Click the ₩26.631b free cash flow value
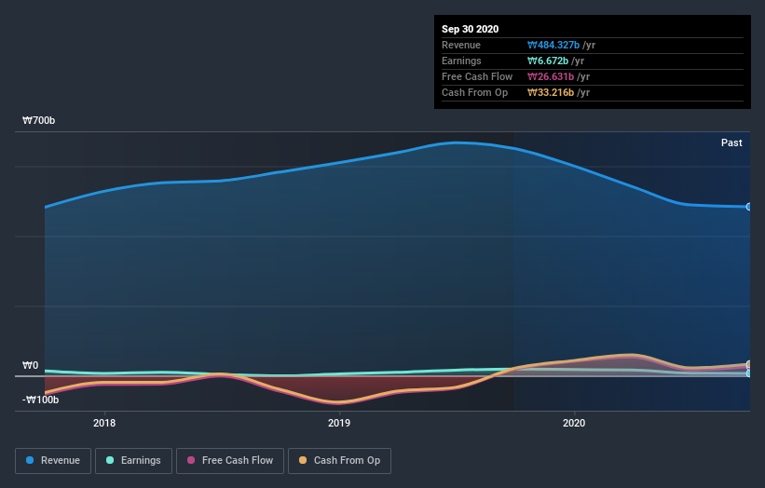The height and width of the screenshot is (488, 765). [551, 77]
